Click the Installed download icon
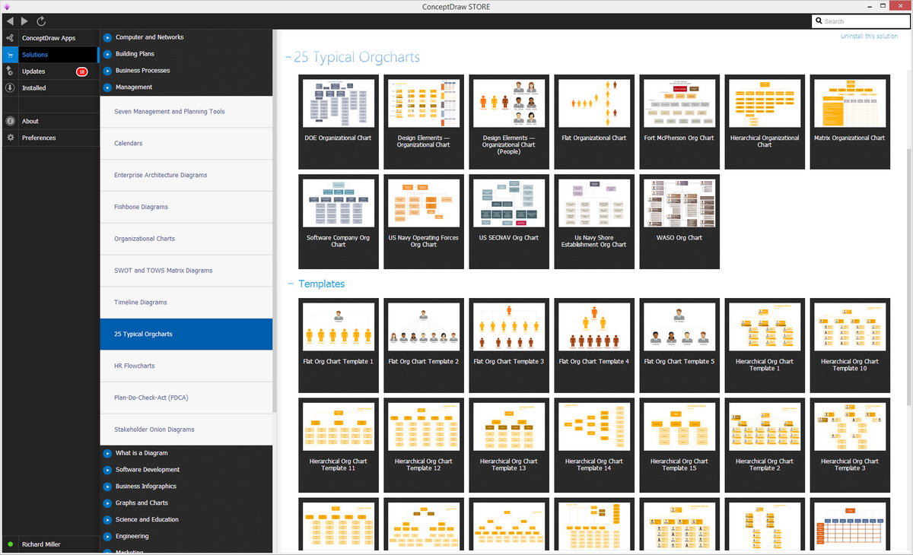The width and height of the screenshot is (913, 555). (x=9, y=87)
